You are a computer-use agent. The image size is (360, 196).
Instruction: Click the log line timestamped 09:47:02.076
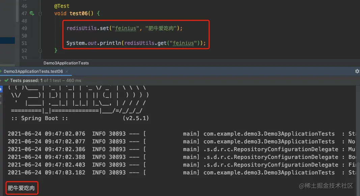pos(182,134)
